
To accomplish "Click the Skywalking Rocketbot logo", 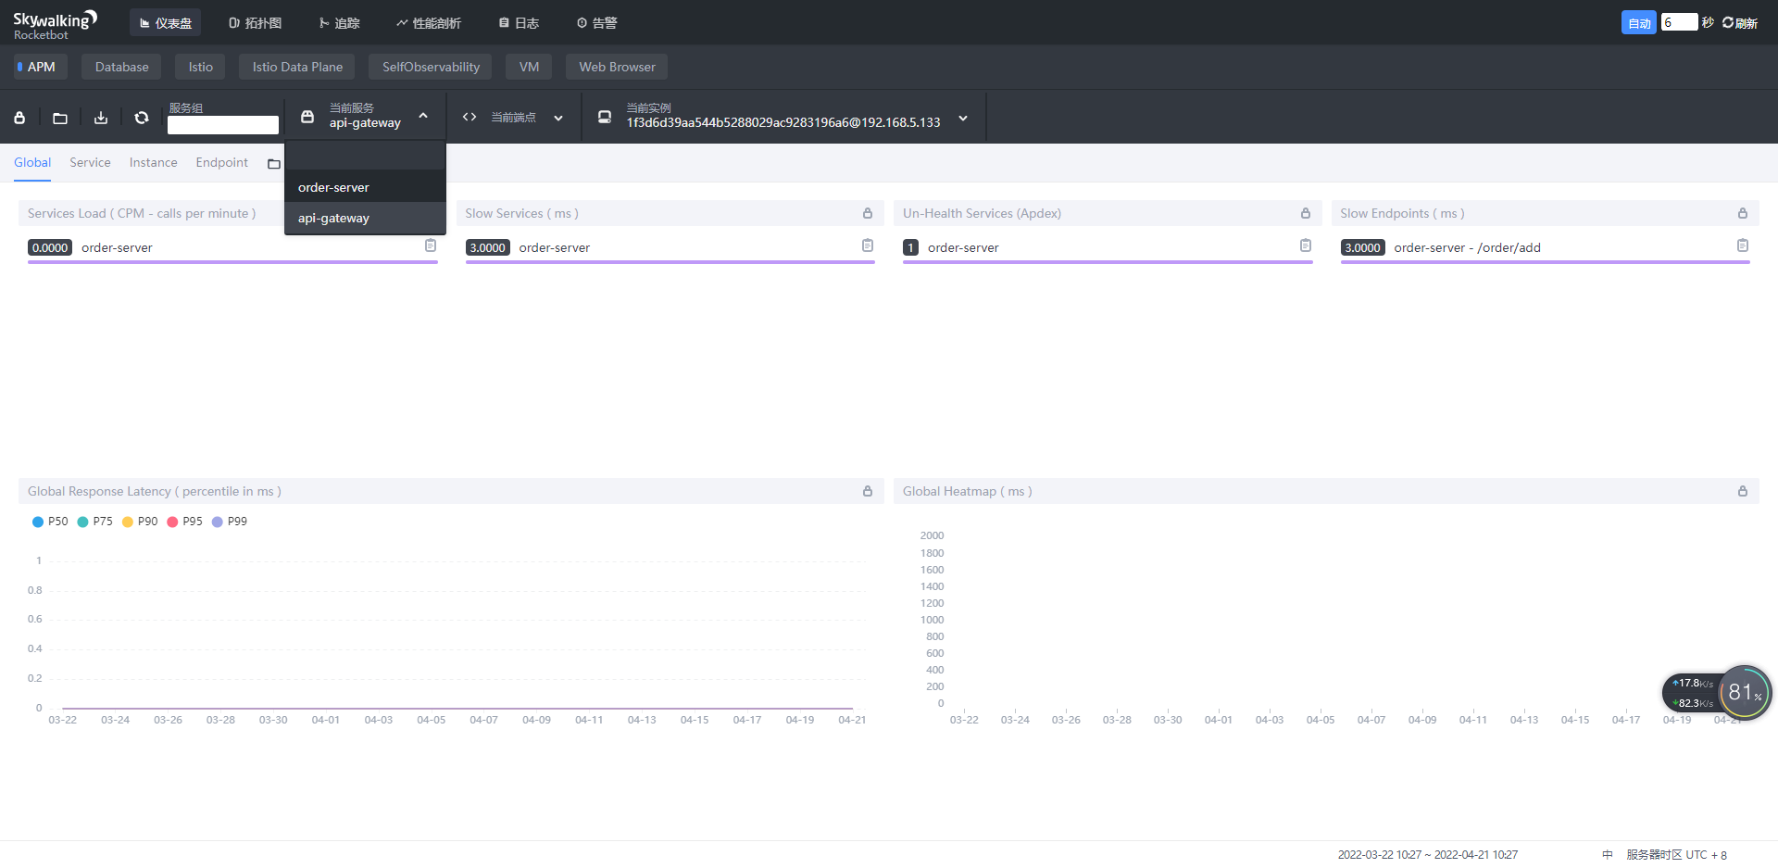I will click(x=55, y=25).
